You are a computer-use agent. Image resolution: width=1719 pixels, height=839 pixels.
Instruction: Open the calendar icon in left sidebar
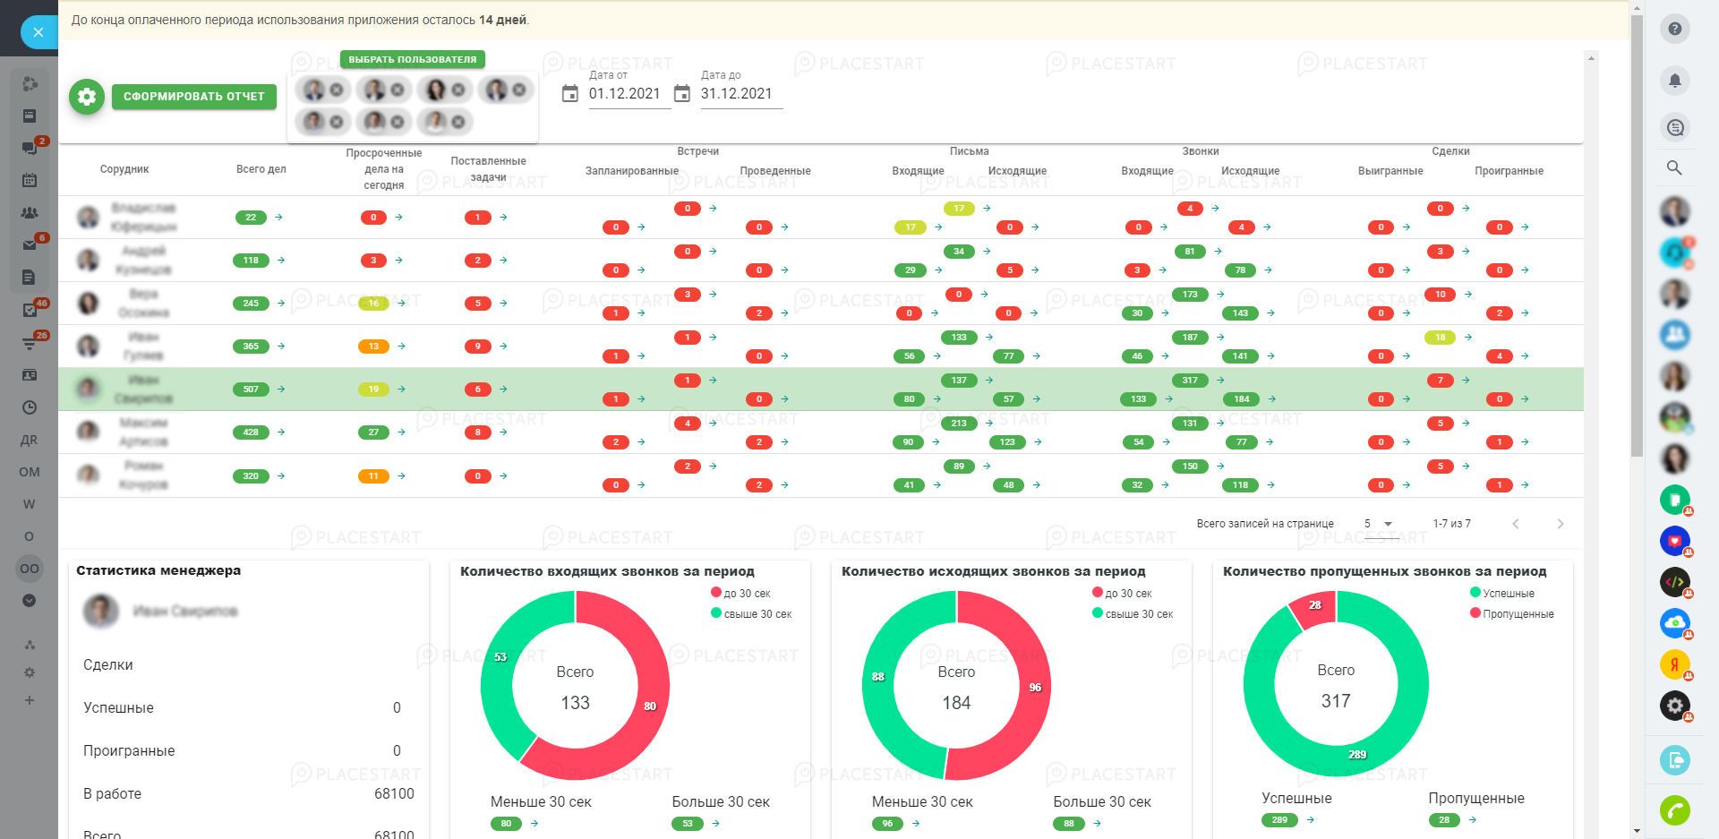[30, 180]
